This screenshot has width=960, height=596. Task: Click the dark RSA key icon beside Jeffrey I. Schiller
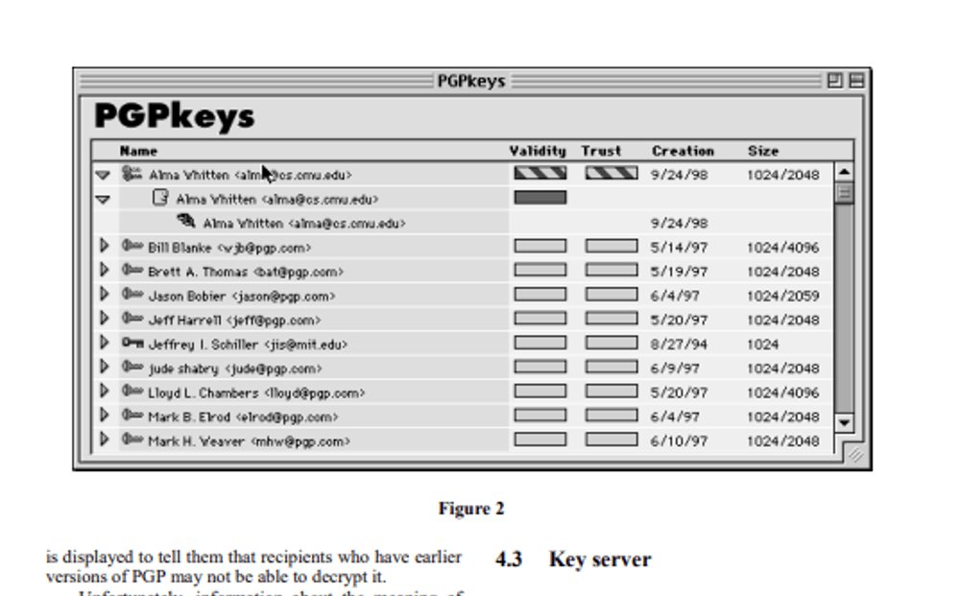[132, 343]
